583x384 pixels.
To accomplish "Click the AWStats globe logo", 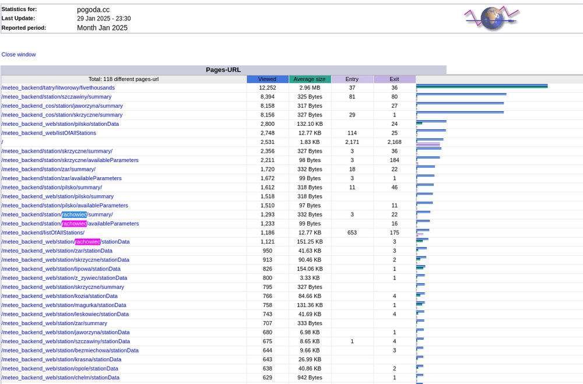I will coord(491,19).
